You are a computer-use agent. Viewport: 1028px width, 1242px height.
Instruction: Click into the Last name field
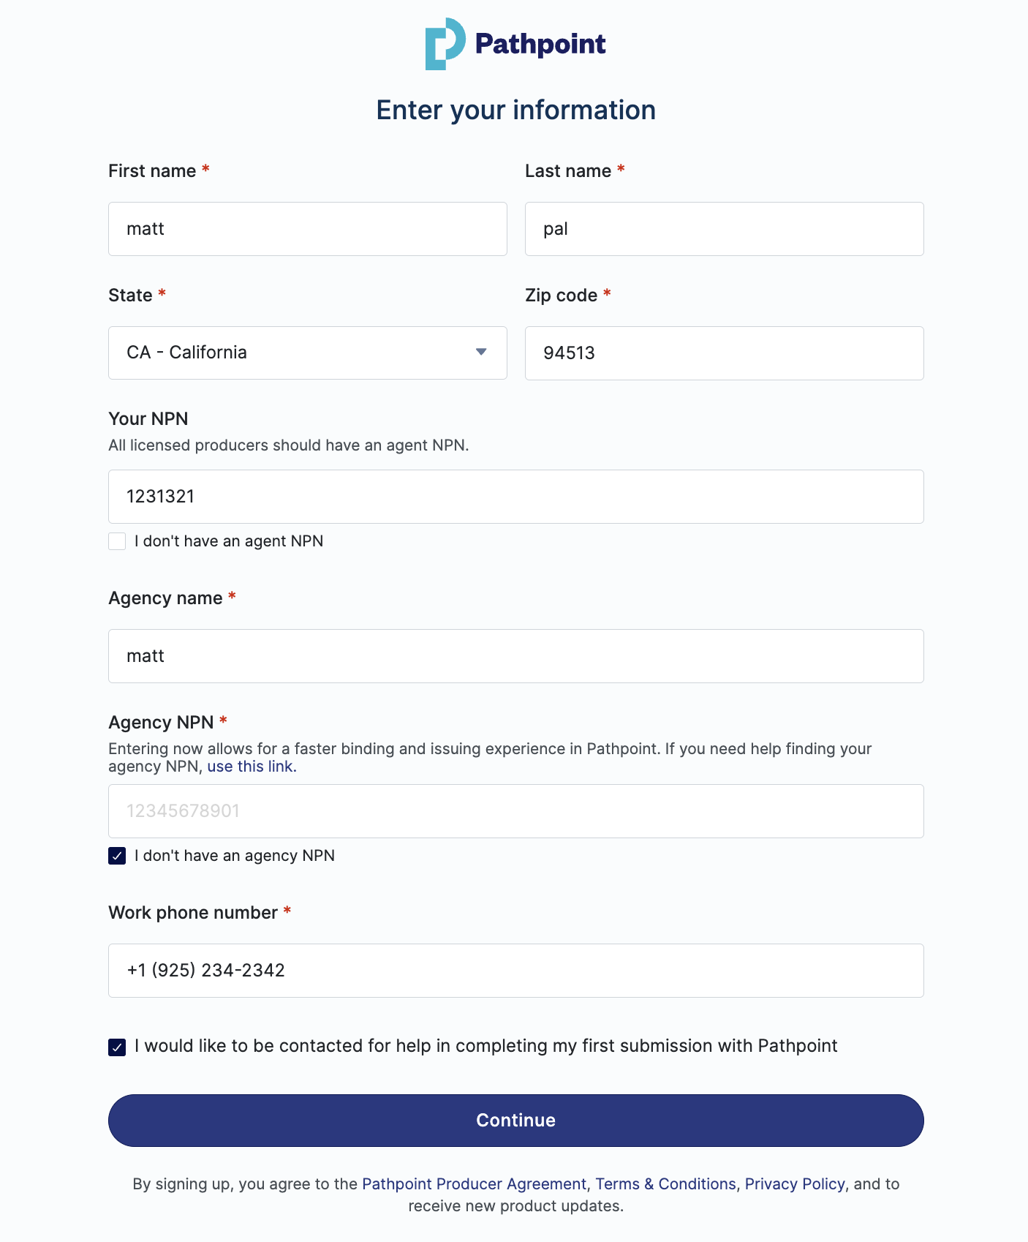click(724, 229)
